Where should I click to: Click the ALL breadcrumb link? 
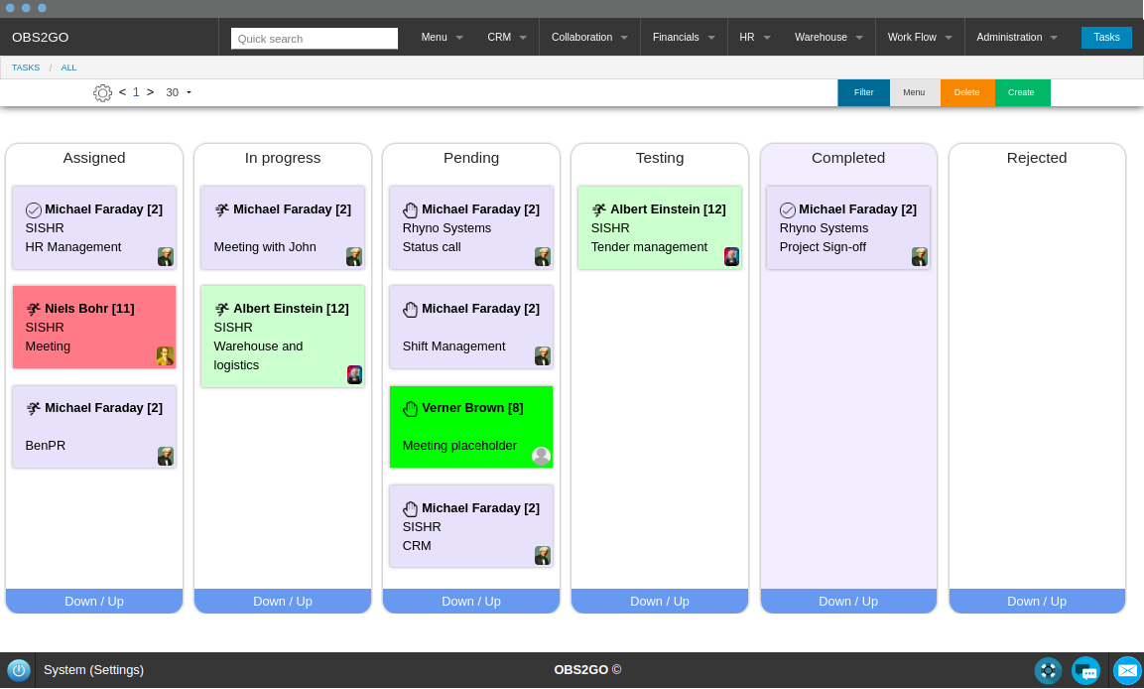68,68
